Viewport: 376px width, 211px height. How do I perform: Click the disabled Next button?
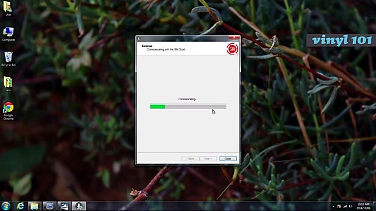(208, 159)
